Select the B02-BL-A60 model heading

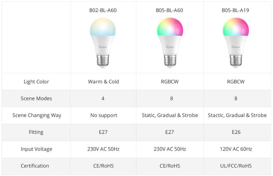coord(103,10)
